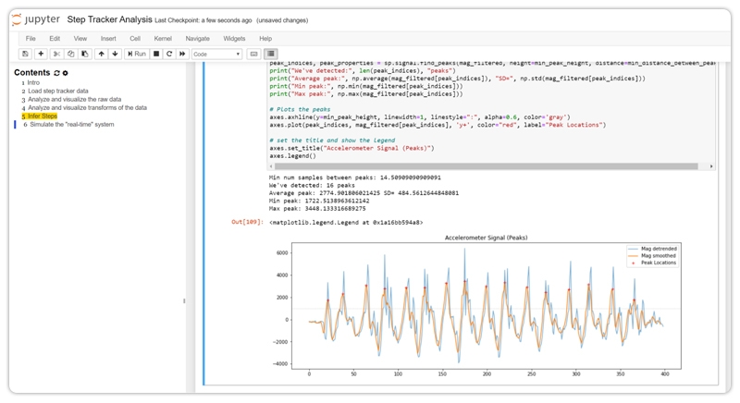Restart the kernel with the circular arrow icon
The height and width of the screenshot is (403, 740).
(169, 55)
